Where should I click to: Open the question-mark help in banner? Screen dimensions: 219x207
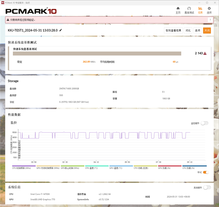coord(210,20)
